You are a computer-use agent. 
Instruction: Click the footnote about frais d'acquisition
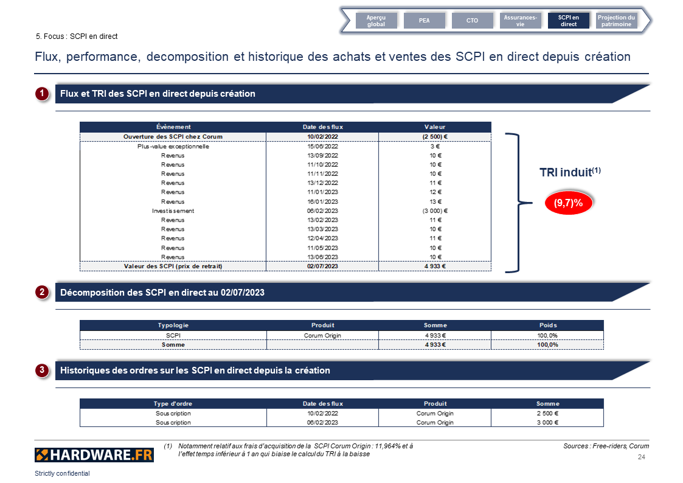(288, 450)
